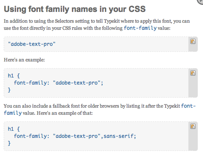Click the font-family: "adobe-text-pro"; line in second box

point(58,83)
